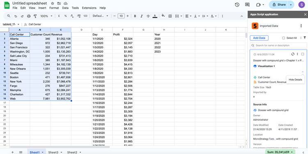308x154 pixels.
Task: Open the borders tool
Action: [x=170, y=16]
